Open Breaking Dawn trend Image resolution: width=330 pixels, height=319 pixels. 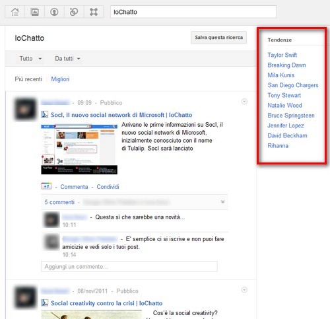[x=286, y=65]
